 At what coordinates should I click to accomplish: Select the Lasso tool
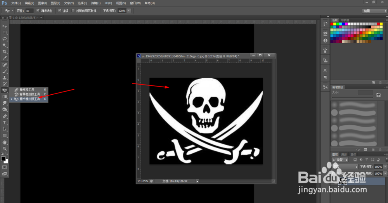[x=4, y=39]
